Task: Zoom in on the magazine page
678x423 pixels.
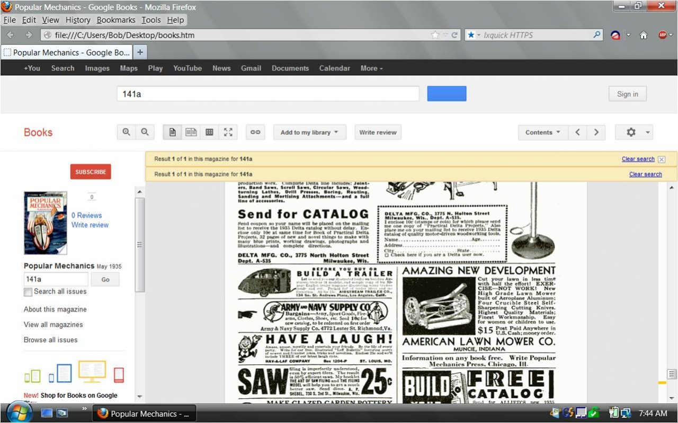Action: pos(126,132)
